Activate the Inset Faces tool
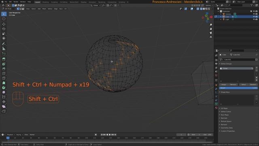This screenshot has width=259, height=146. point(4,64)
